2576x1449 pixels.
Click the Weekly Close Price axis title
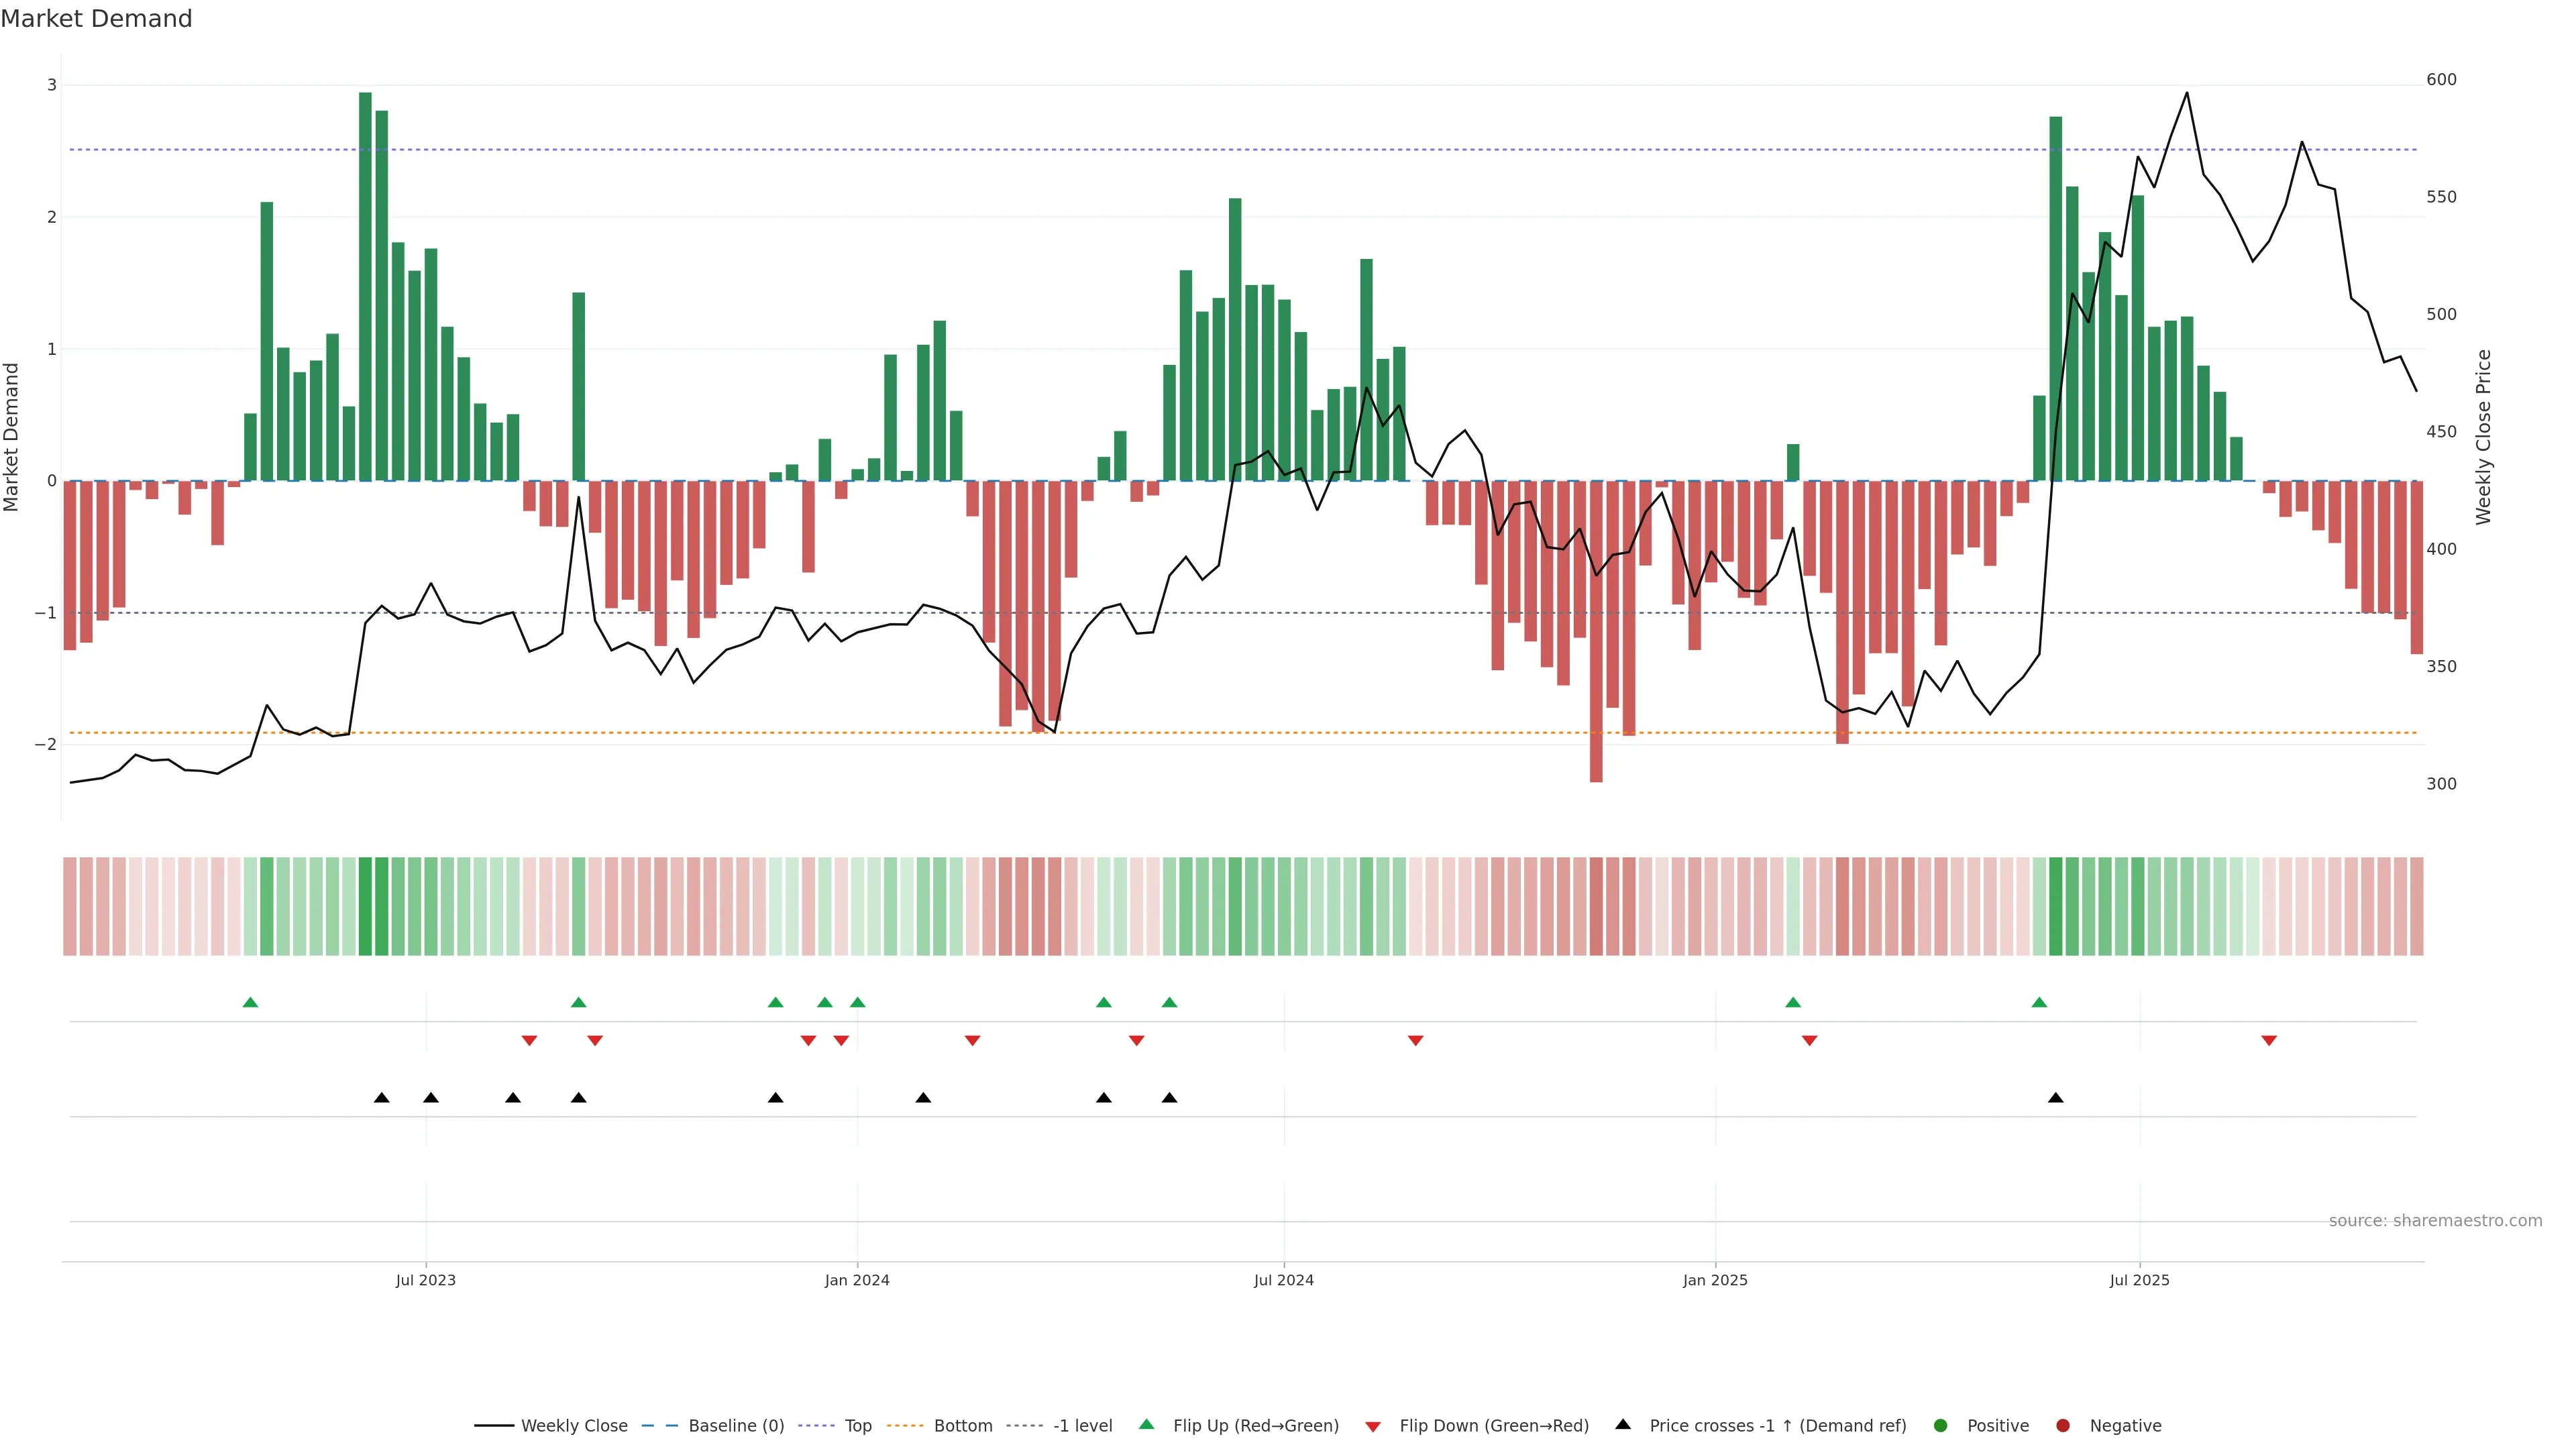(2484, 437)
